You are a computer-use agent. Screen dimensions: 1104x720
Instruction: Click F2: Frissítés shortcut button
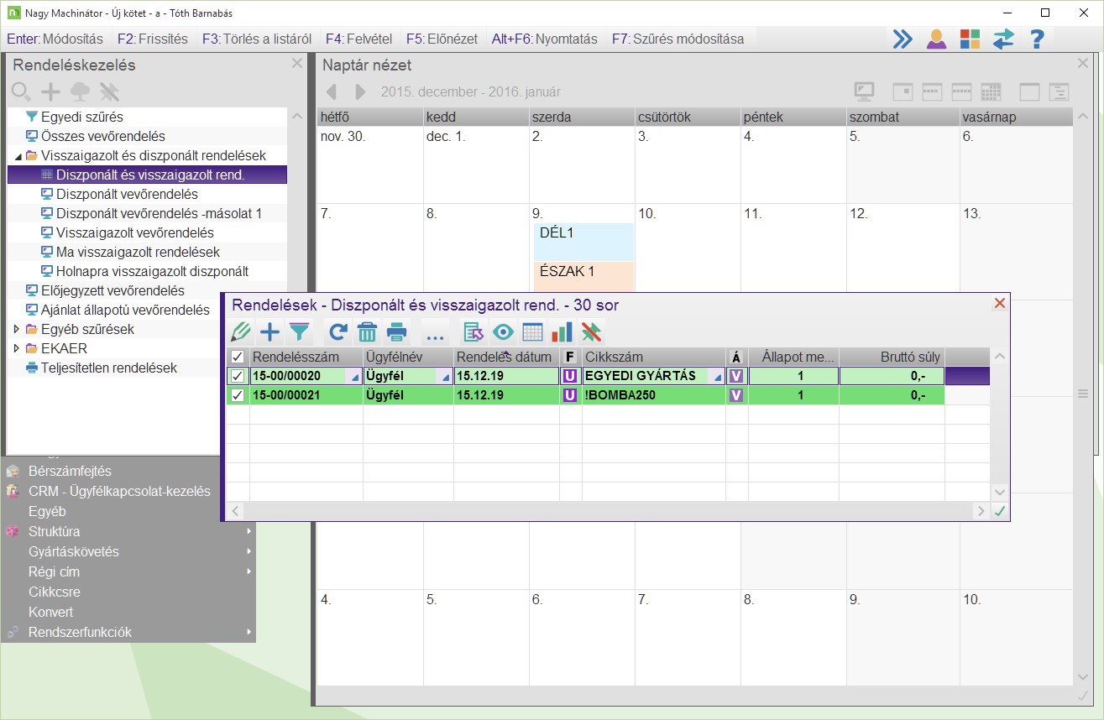point(153,39)
